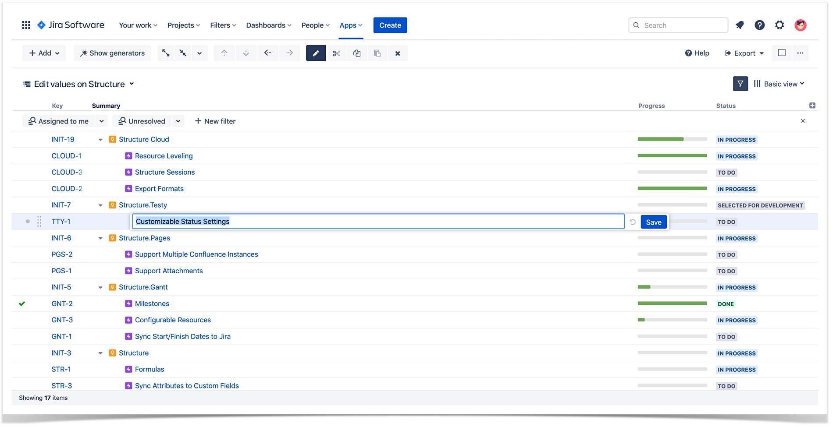This screenshot has height=427, width=833.
Task: Open Assigned to me filter dropdown arrow
Action: tap(102, 121)
